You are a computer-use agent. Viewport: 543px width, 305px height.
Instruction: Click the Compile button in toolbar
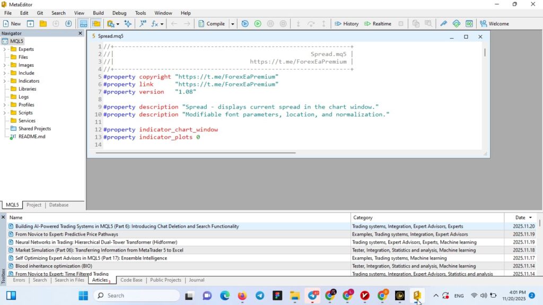click(x=211, y=24)
